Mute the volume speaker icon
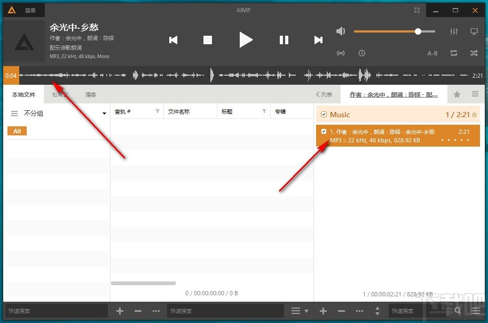 pos(341,31)
